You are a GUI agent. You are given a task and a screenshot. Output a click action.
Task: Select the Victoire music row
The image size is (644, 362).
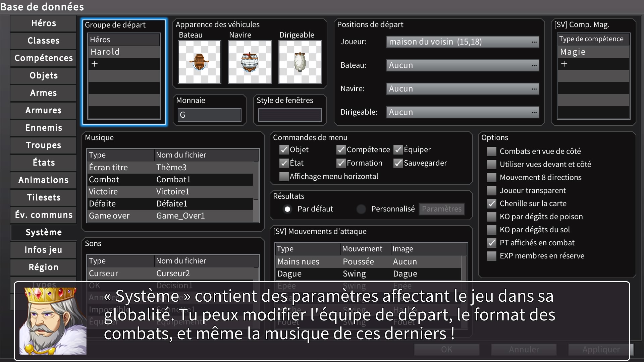[x=170, y=191]
